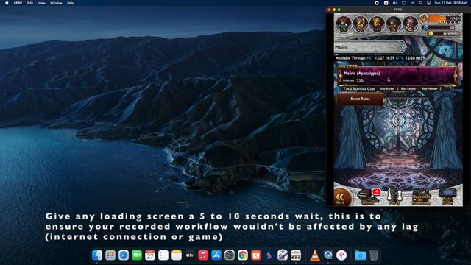
Task: Open the Downloads folder in the Dock
Action: (361, 255)
